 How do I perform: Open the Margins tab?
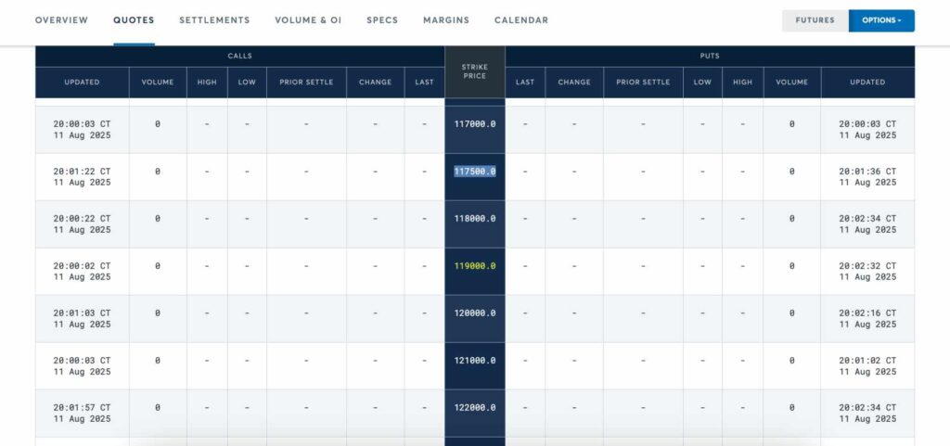point(446,20)
